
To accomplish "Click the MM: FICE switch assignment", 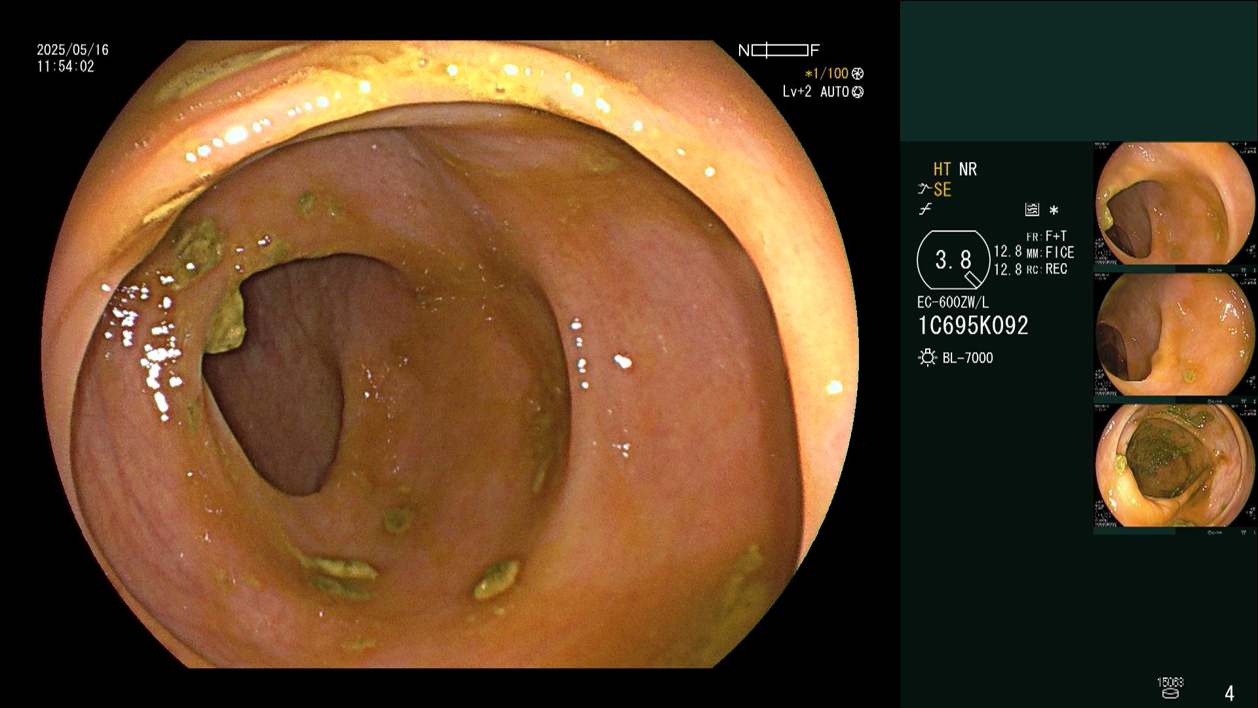I will pos(1050,252).
